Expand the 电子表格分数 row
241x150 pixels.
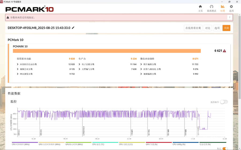tap(80, 64)
